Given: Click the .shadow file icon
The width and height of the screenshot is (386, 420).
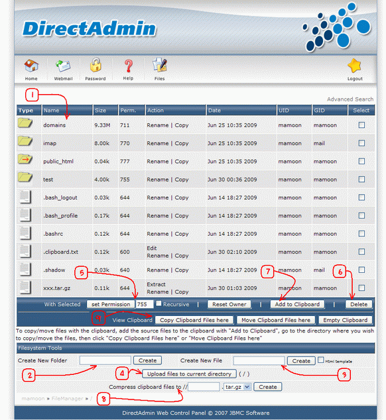Looking at the screenshot, I should 25,270.
